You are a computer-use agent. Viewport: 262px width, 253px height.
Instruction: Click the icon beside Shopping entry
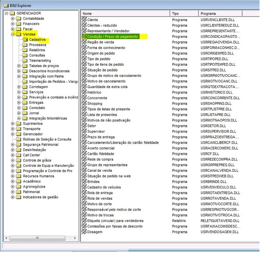point(84,103)
